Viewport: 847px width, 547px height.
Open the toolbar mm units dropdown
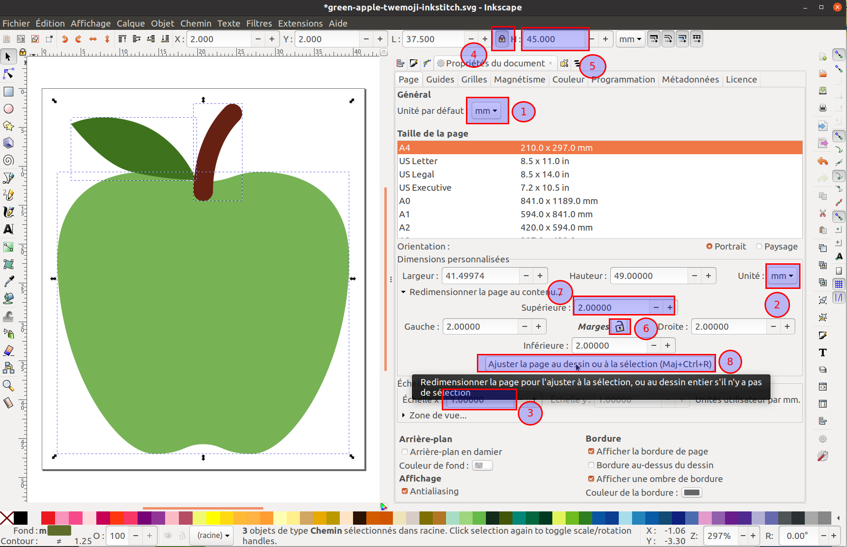click(630, 39)
